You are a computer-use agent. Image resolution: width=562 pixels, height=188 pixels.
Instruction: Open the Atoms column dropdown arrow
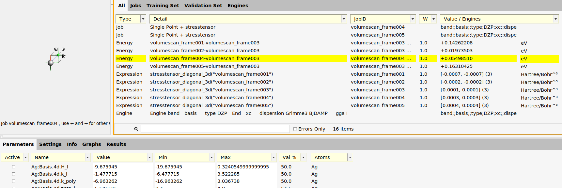click(350, 157)
